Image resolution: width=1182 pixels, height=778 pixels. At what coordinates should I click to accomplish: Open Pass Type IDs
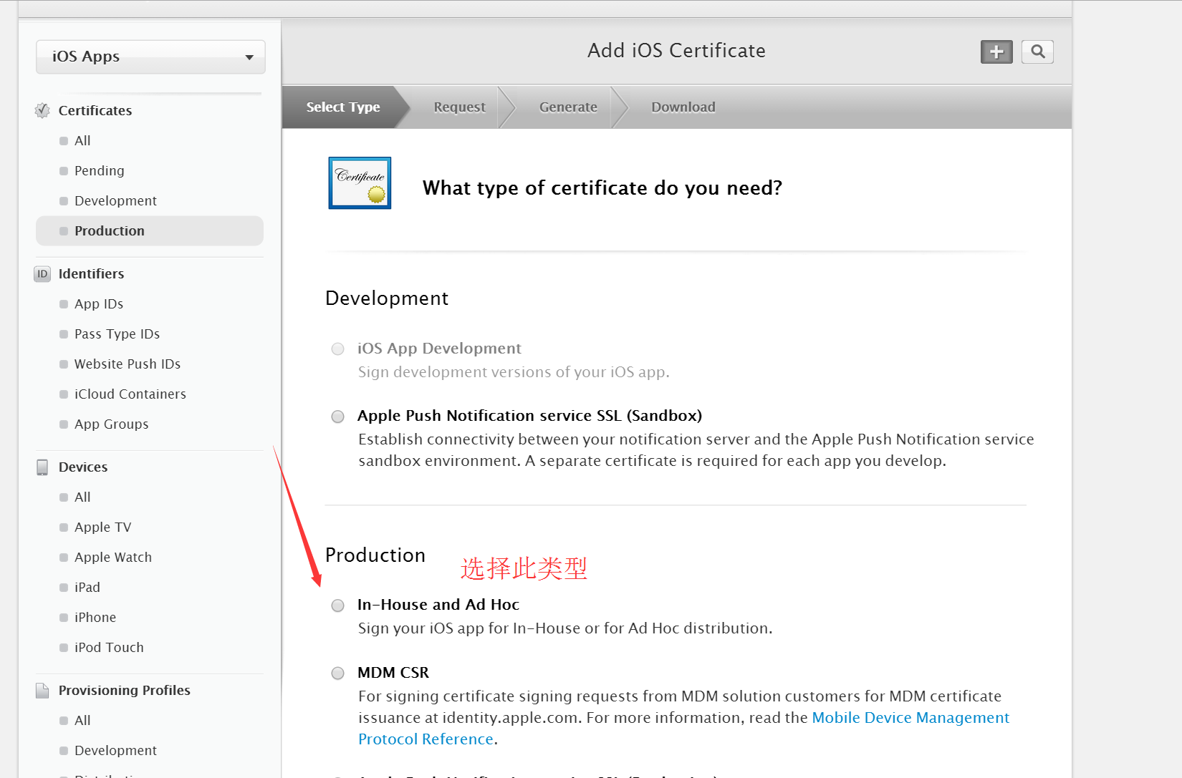click(117, 334)
